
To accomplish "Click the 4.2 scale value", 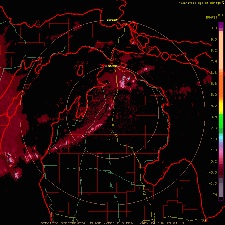I will click(x=214, y=106).
